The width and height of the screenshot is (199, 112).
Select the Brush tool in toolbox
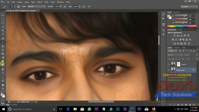(3, 42)
